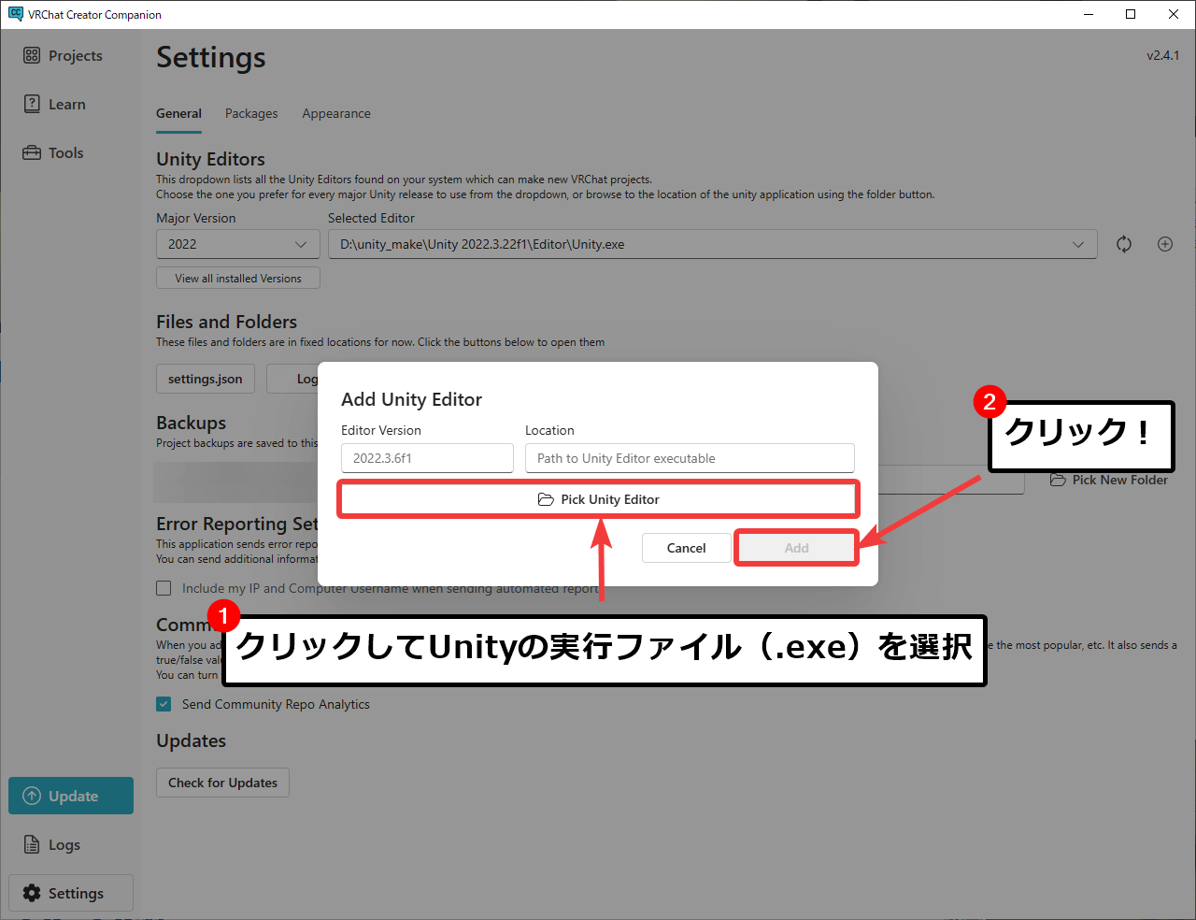Click the Editor Version field 2022.3.6f1

click(427, 458)
